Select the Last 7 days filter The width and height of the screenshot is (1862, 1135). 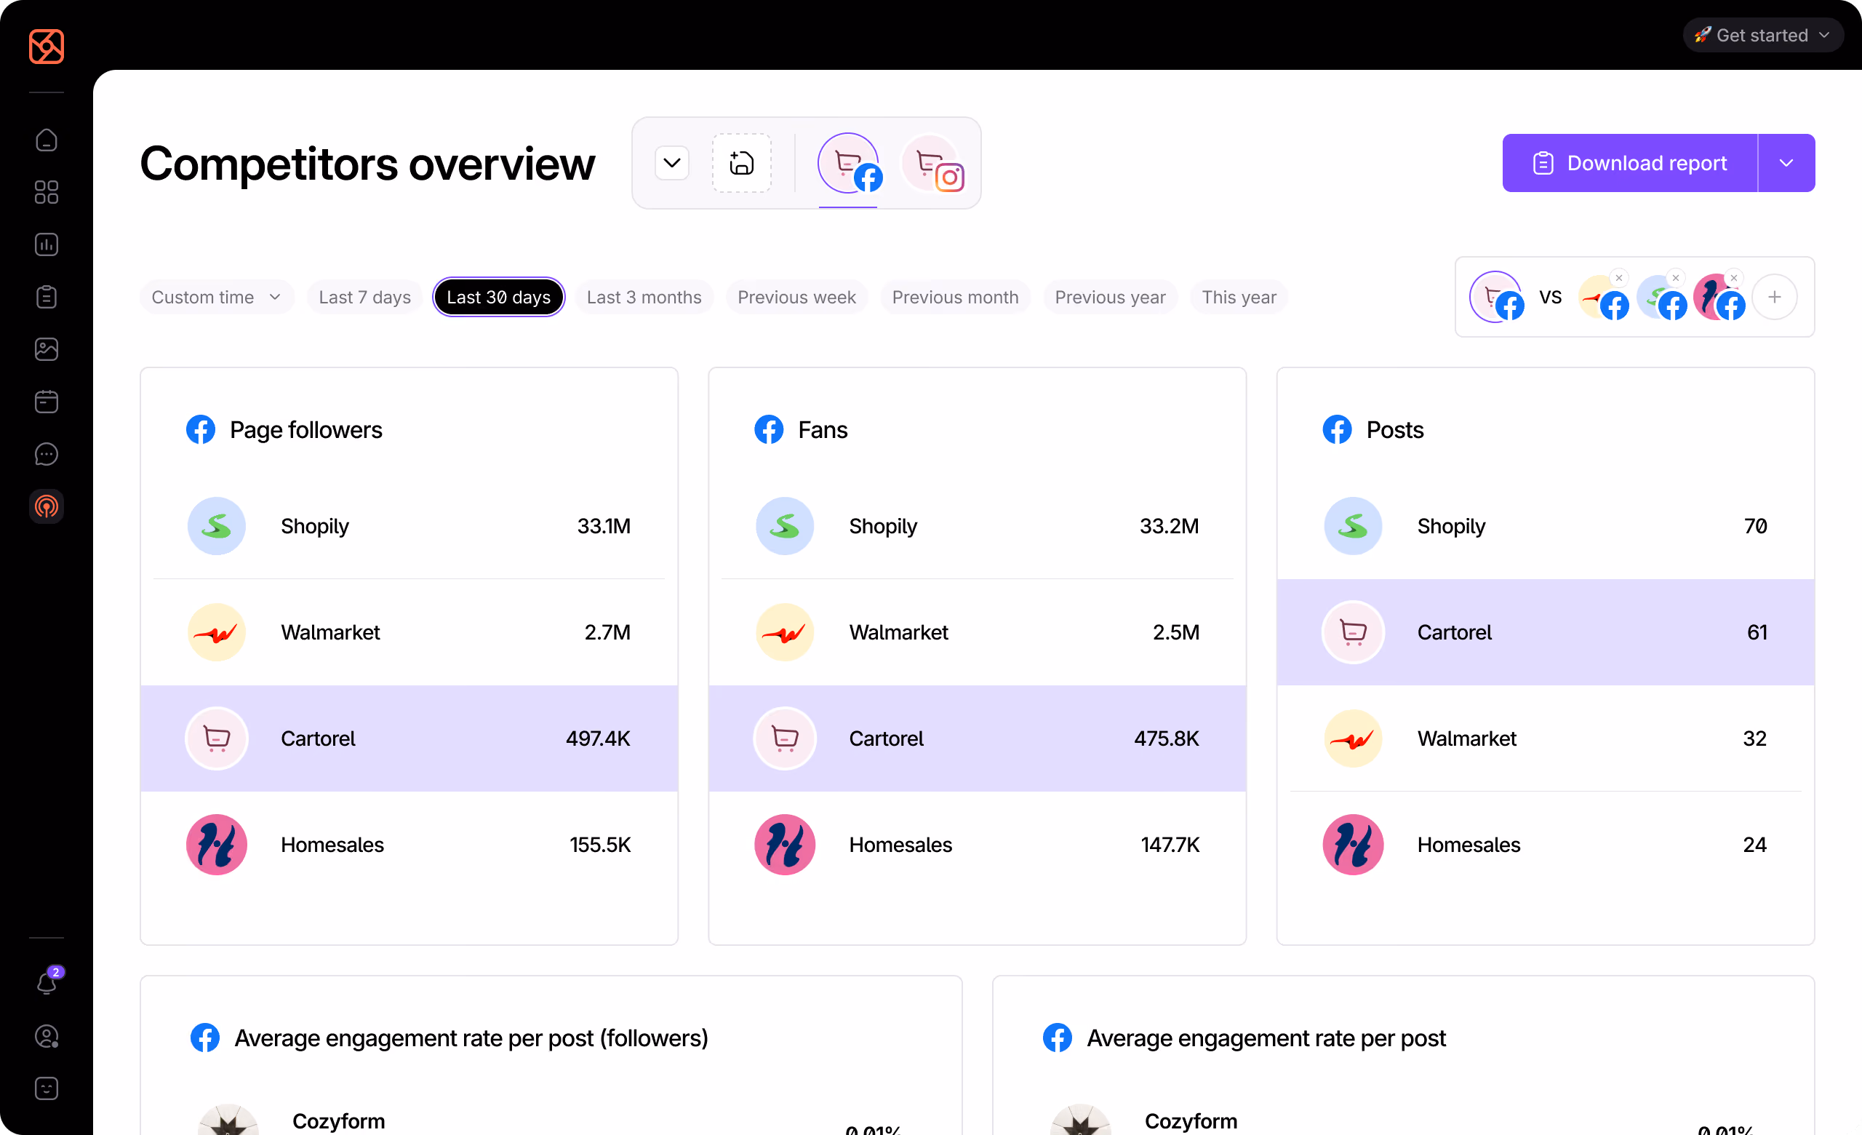point(365,297)
